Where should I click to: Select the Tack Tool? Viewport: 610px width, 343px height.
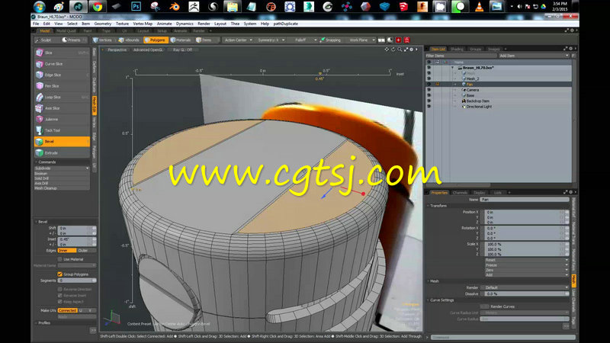coord(62,130)
